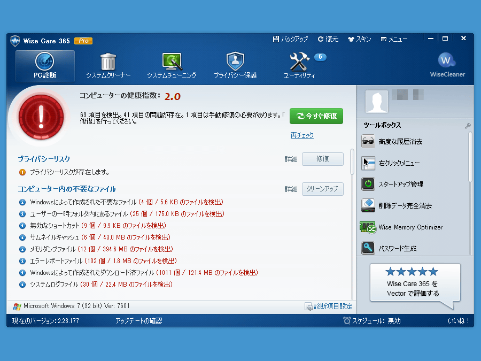Image resolution: width=481 pixels, height=361 pixels.
Task: Click 現在のバージョン: 2.23.177 text
Action: coord(45,321)
